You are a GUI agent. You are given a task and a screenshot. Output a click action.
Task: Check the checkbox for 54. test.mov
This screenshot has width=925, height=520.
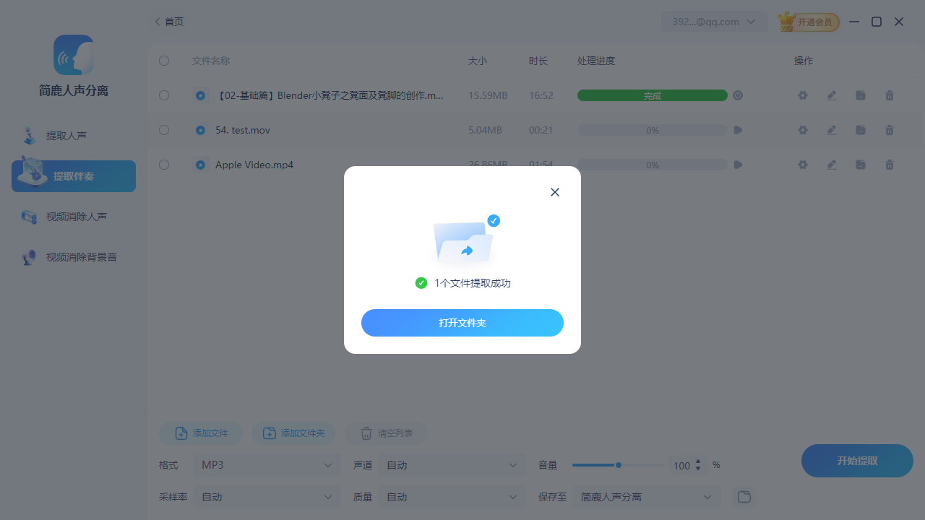164,130
